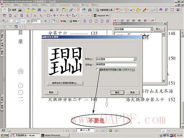Click the Snapshot camera tool icon
Image resolution: width=184 pixels, height=138 pixels.
click(20, 10)
